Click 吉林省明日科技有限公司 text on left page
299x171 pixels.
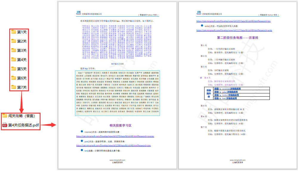pos(92,14)
